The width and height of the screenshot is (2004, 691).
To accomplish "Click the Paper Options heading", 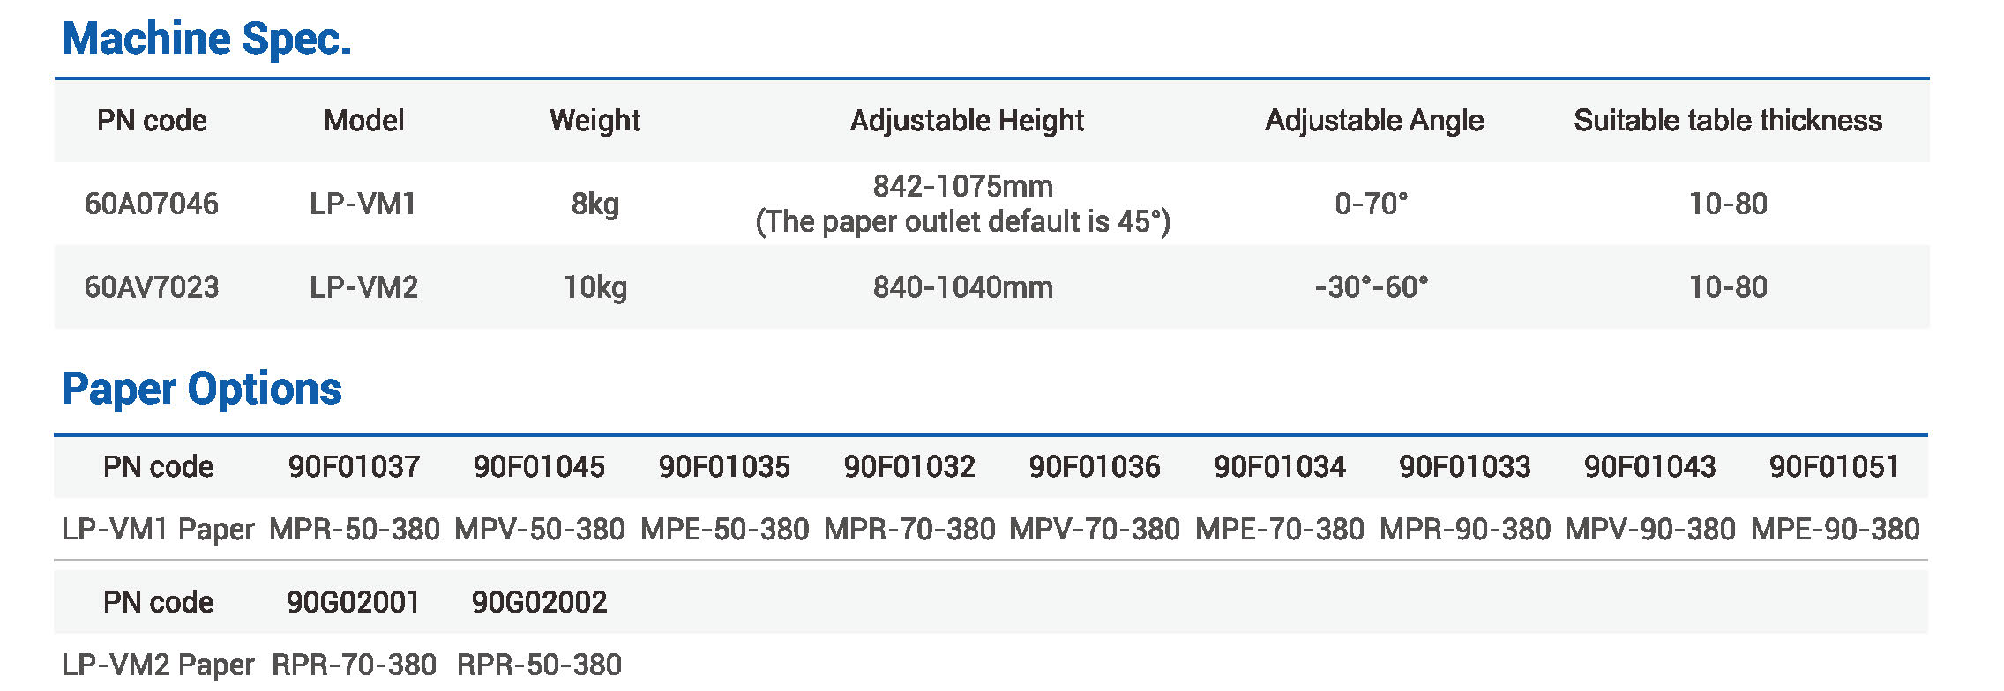I will tap(201, 389).
